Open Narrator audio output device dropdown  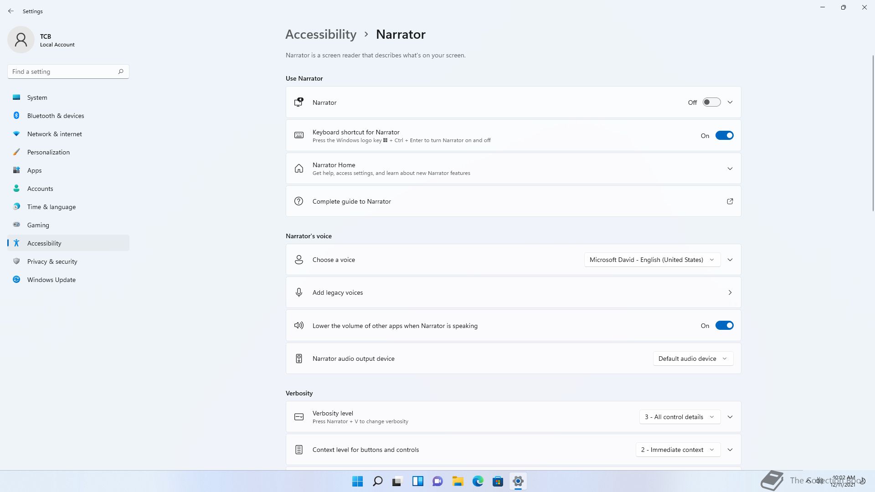693,359
